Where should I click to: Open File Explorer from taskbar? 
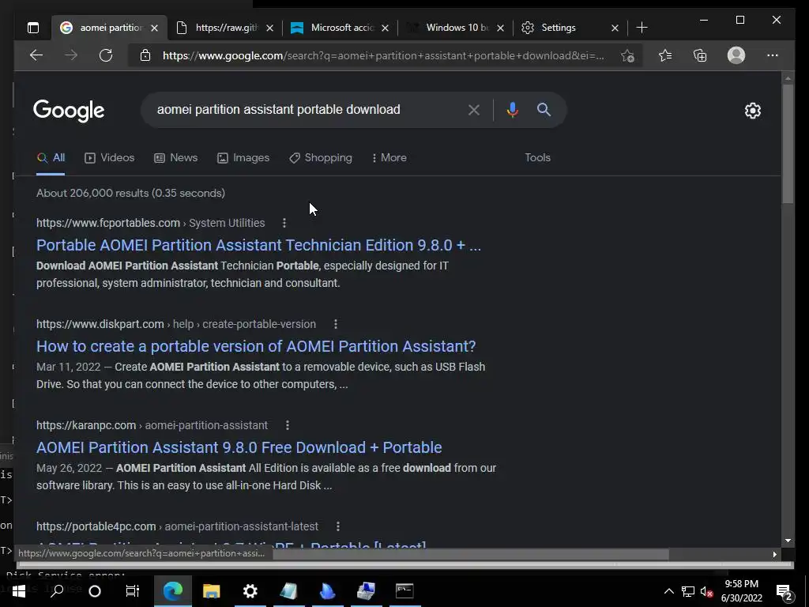(x=212, y=591)
